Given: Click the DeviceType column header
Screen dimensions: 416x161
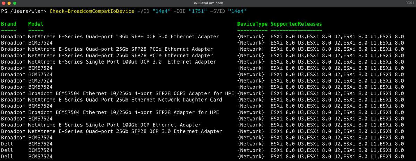Looking at the screenshot, I should pos(252,24).
